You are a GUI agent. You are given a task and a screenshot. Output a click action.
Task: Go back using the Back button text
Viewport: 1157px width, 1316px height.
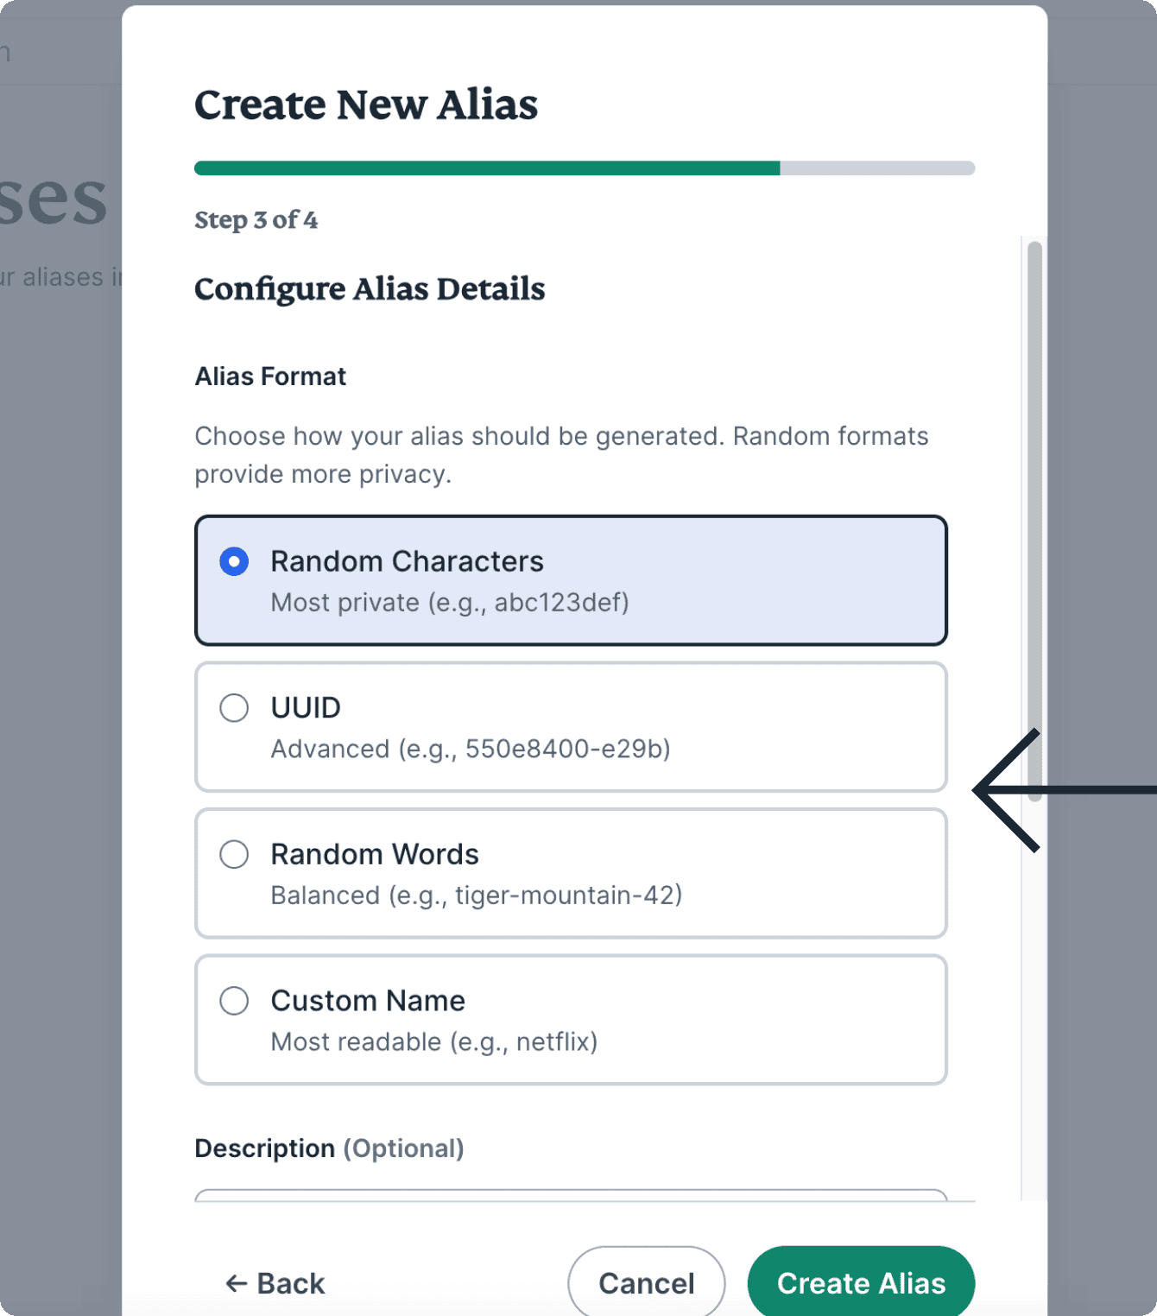pos(291,1284)
